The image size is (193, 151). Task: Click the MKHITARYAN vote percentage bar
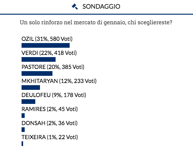click(31, 87)
